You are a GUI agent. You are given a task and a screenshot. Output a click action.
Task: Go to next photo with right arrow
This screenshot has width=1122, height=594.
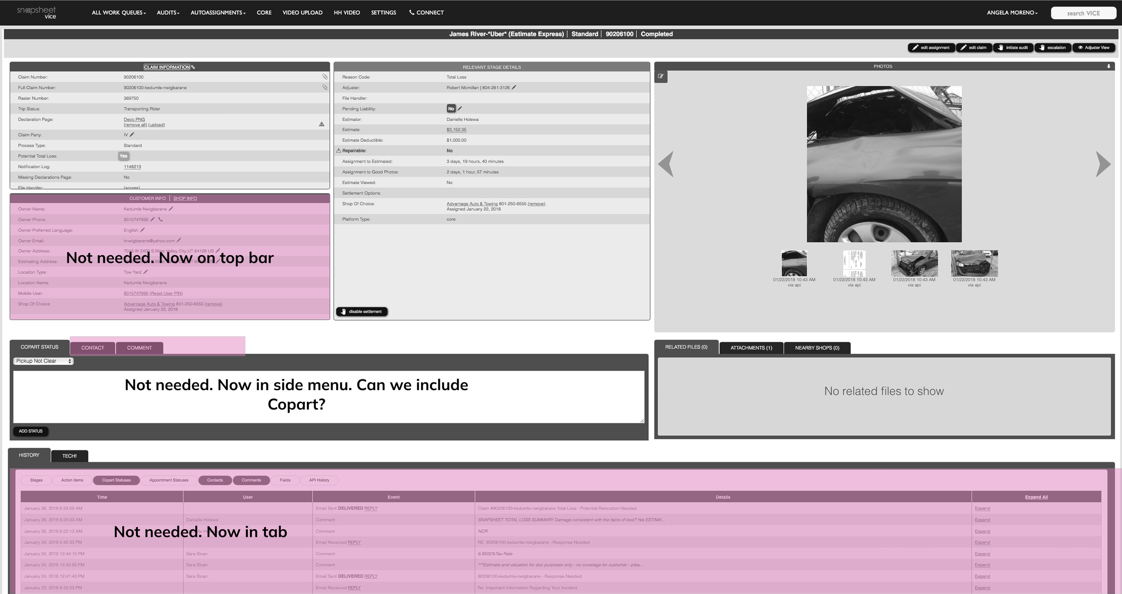(x=1103, y=164)
